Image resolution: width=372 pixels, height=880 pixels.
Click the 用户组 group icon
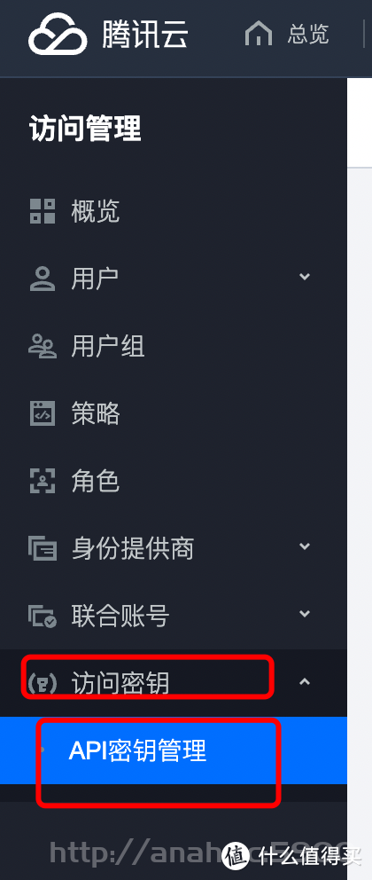[43, 346]
